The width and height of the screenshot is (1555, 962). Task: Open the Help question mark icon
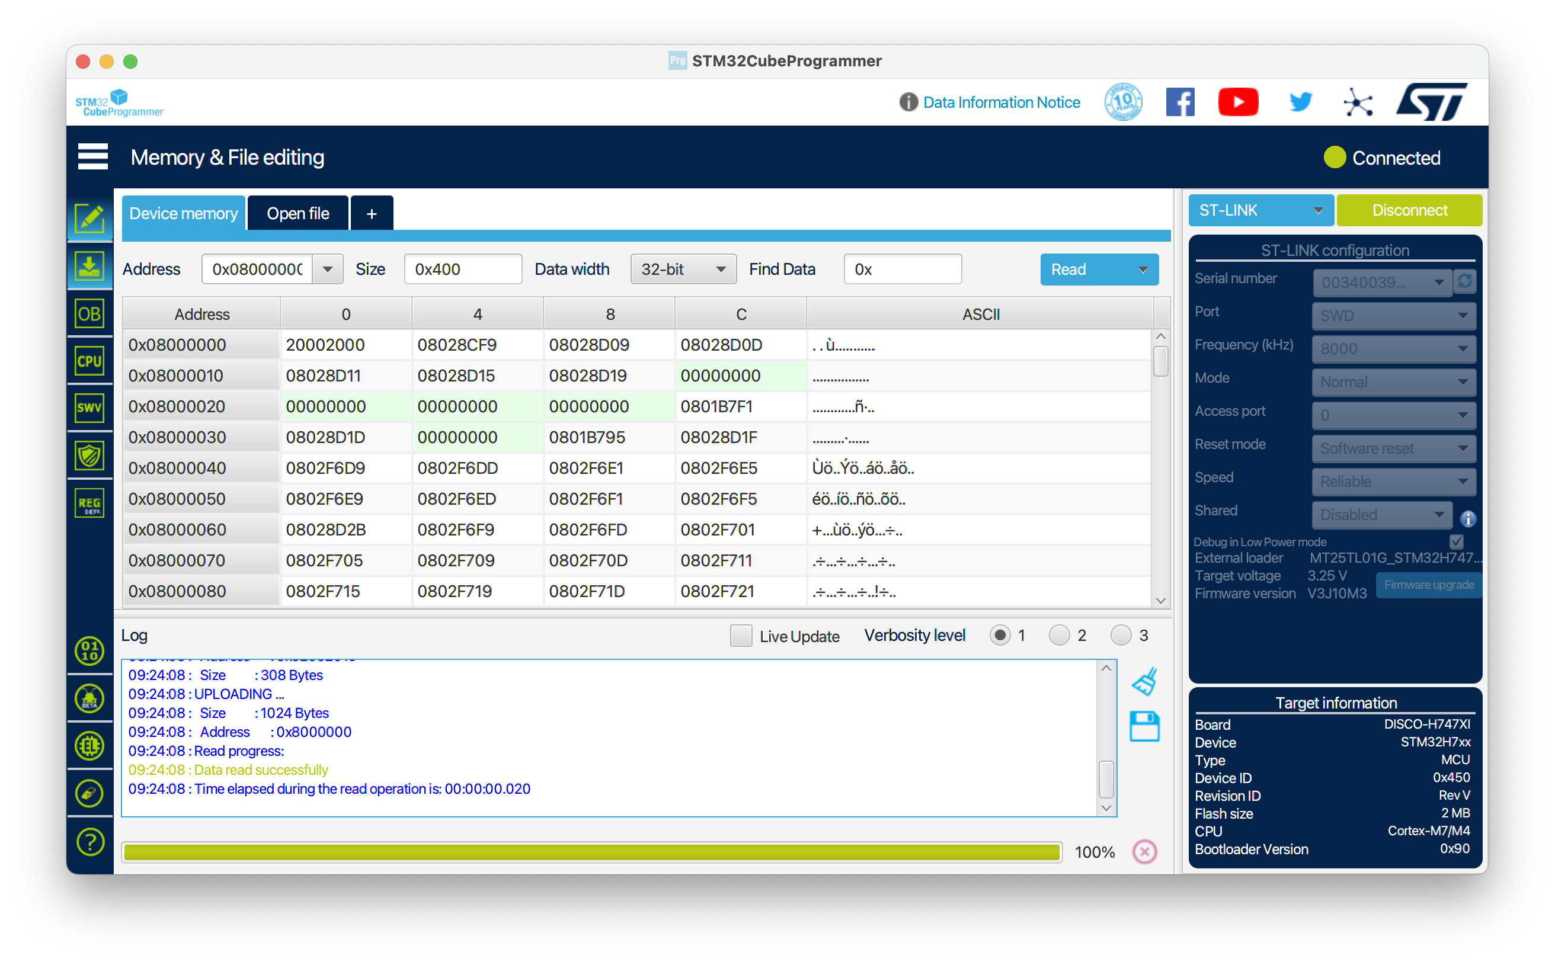[89, 842]
